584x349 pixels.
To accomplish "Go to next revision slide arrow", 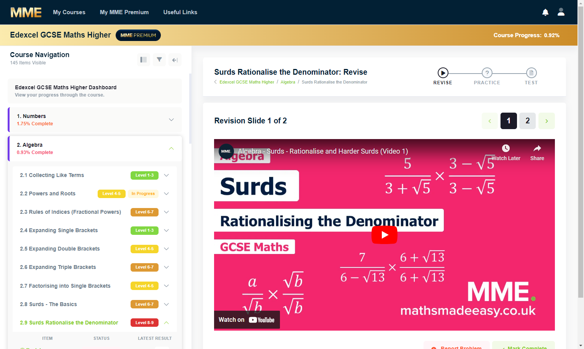I will coord(546,121).
